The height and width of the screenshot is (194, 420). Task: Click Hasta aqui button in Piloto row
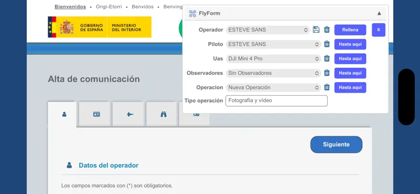[x=350, y=44]
